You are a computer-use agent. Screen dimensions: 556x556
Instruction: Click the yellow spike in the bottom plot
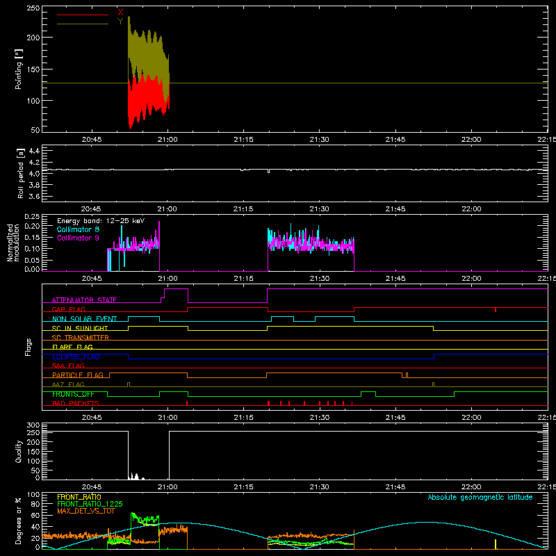point(496,544)
